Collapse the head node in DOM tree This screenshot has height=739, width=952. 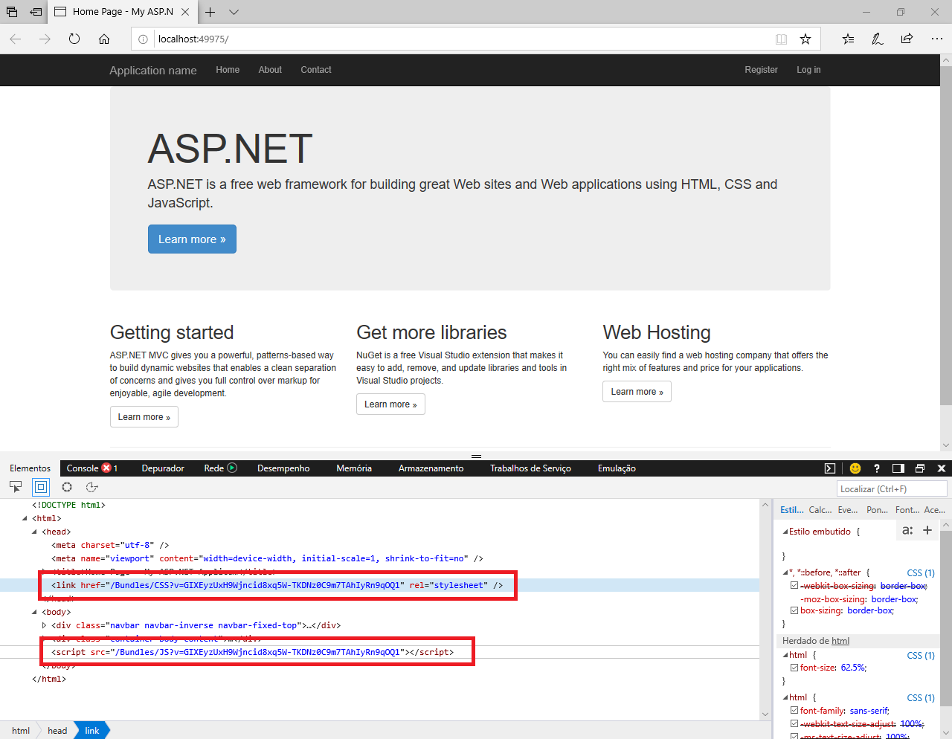tap(34, 532)
